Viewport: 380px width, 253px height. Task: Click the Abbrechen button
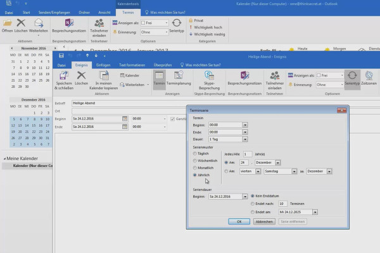[264, 221]
